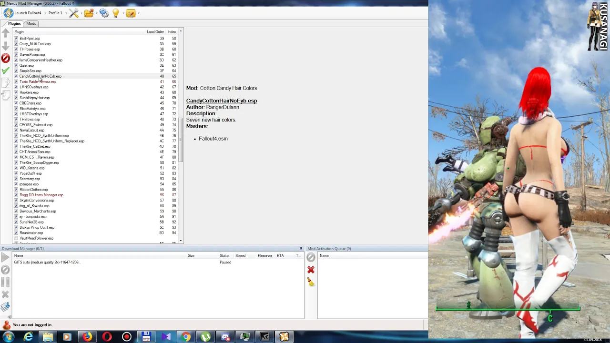Uncheck the BestPiper.esp checkbox
610x343 pixels.
click(x=16, y=38)
